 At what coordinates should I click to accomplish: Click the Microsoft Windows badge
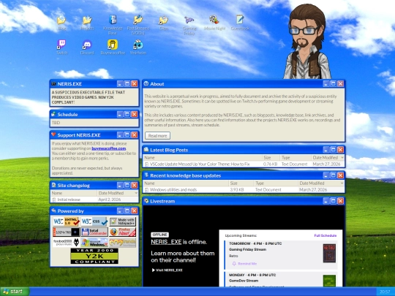(x=94, y=243)
